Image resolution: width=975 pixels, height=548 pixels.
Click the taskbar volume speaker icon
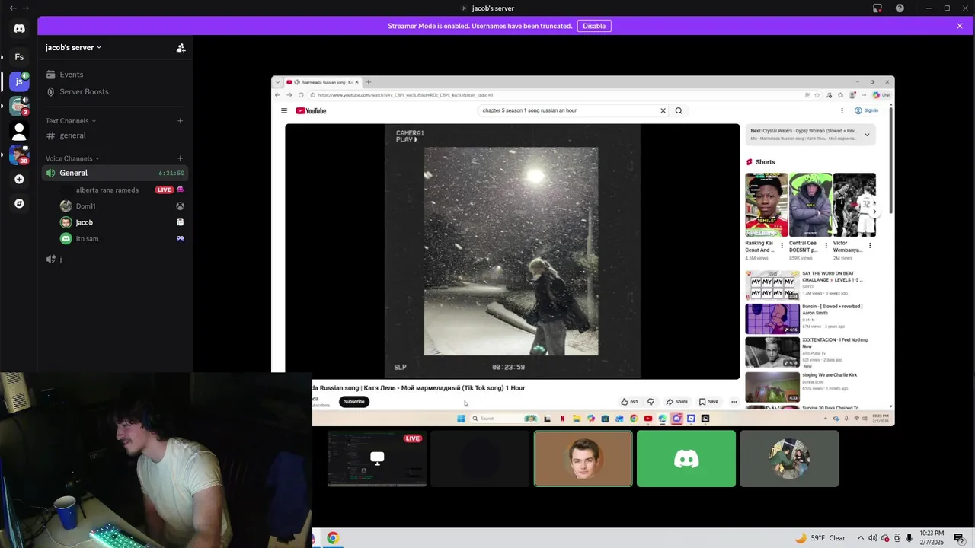point(873,538)
